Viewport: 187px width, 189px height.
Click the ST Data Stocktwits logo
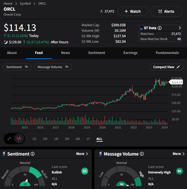[x=141, y=28]
